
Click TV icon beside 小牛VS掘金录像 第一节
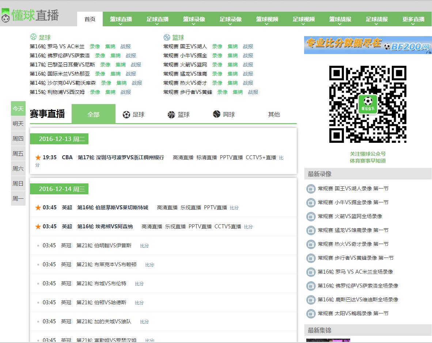pyautogui.click(x=311, y=203)
